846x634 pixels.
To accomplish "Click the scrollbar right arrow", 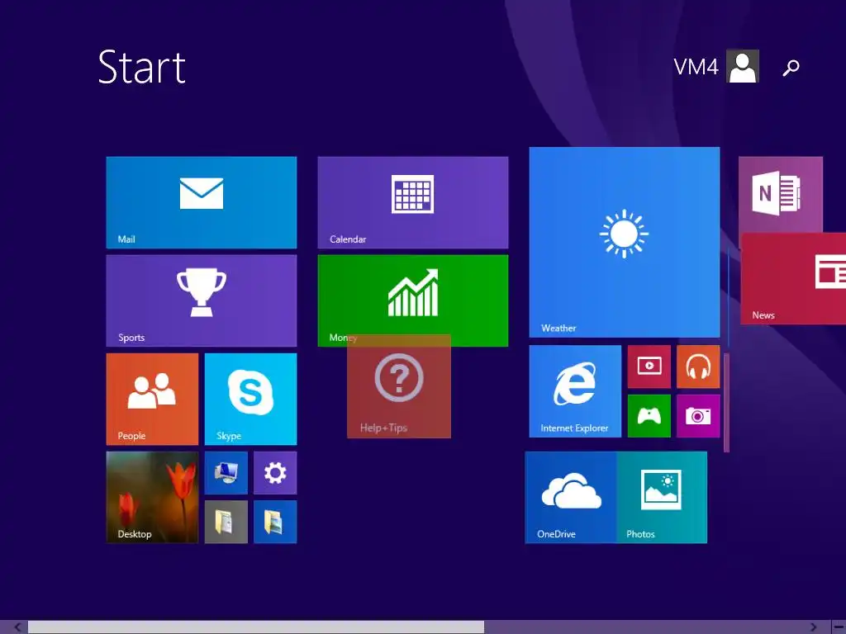I will [x=814, y=627].
